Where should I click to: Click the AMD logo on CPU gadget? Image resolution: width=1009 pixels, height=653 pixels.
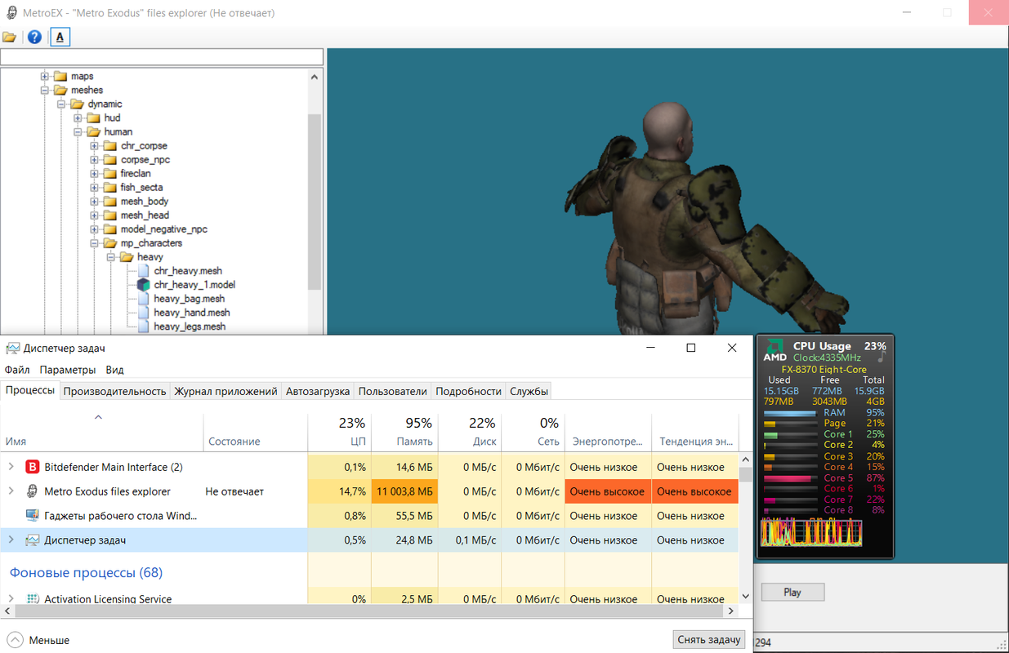[x=775, y=349]
